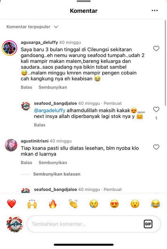Insert the surprised face emoji
The image size is (167, 249).
coord(135,204)
